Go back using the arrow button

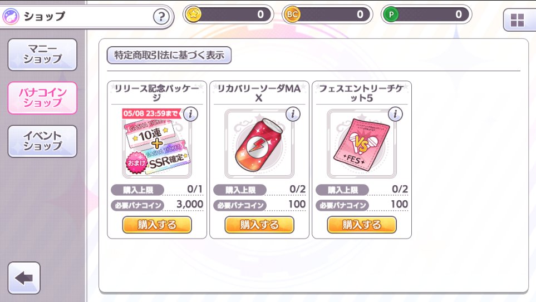(x=24, y=278)
